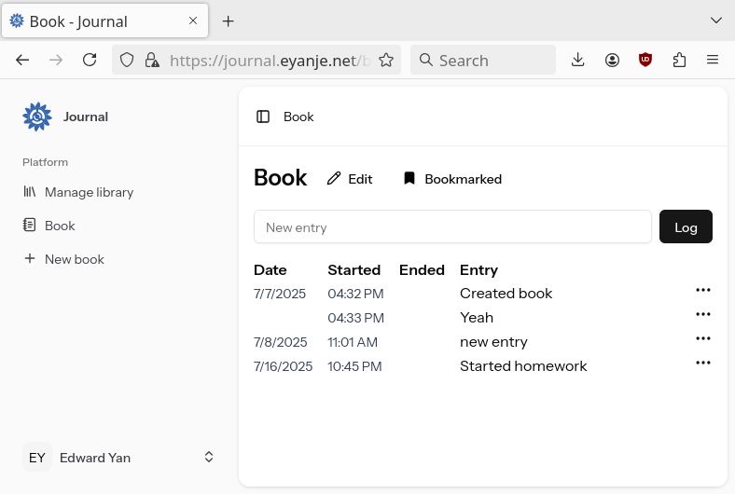This screenshot has height=494, width=735.
Task: Click the new entry text
Action: tap(493, 342)
